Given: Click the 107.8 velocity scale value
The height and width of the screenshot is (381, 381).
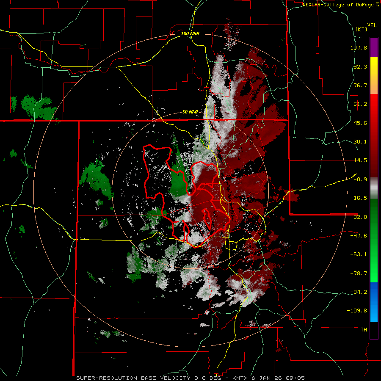Looking at the screenshot, I should point(359,47).
